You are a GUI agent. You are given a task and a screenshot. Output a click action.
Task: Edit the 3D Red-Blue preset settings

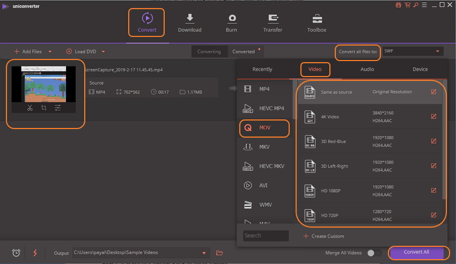coord(433,141)
